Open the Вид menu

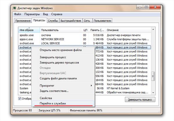tap(46, 14)
